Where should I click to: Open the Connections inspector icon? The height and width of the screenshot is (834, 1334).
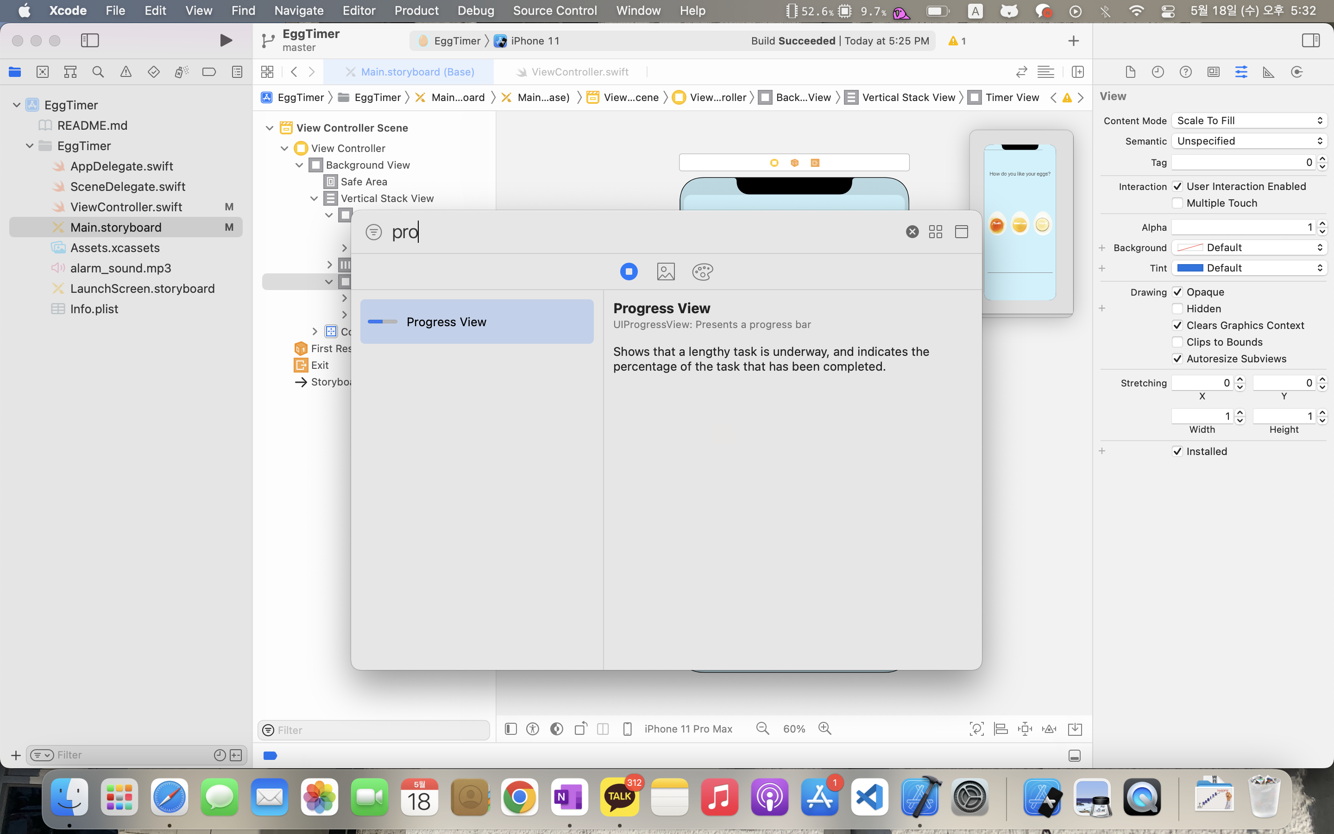point(1296,72)
